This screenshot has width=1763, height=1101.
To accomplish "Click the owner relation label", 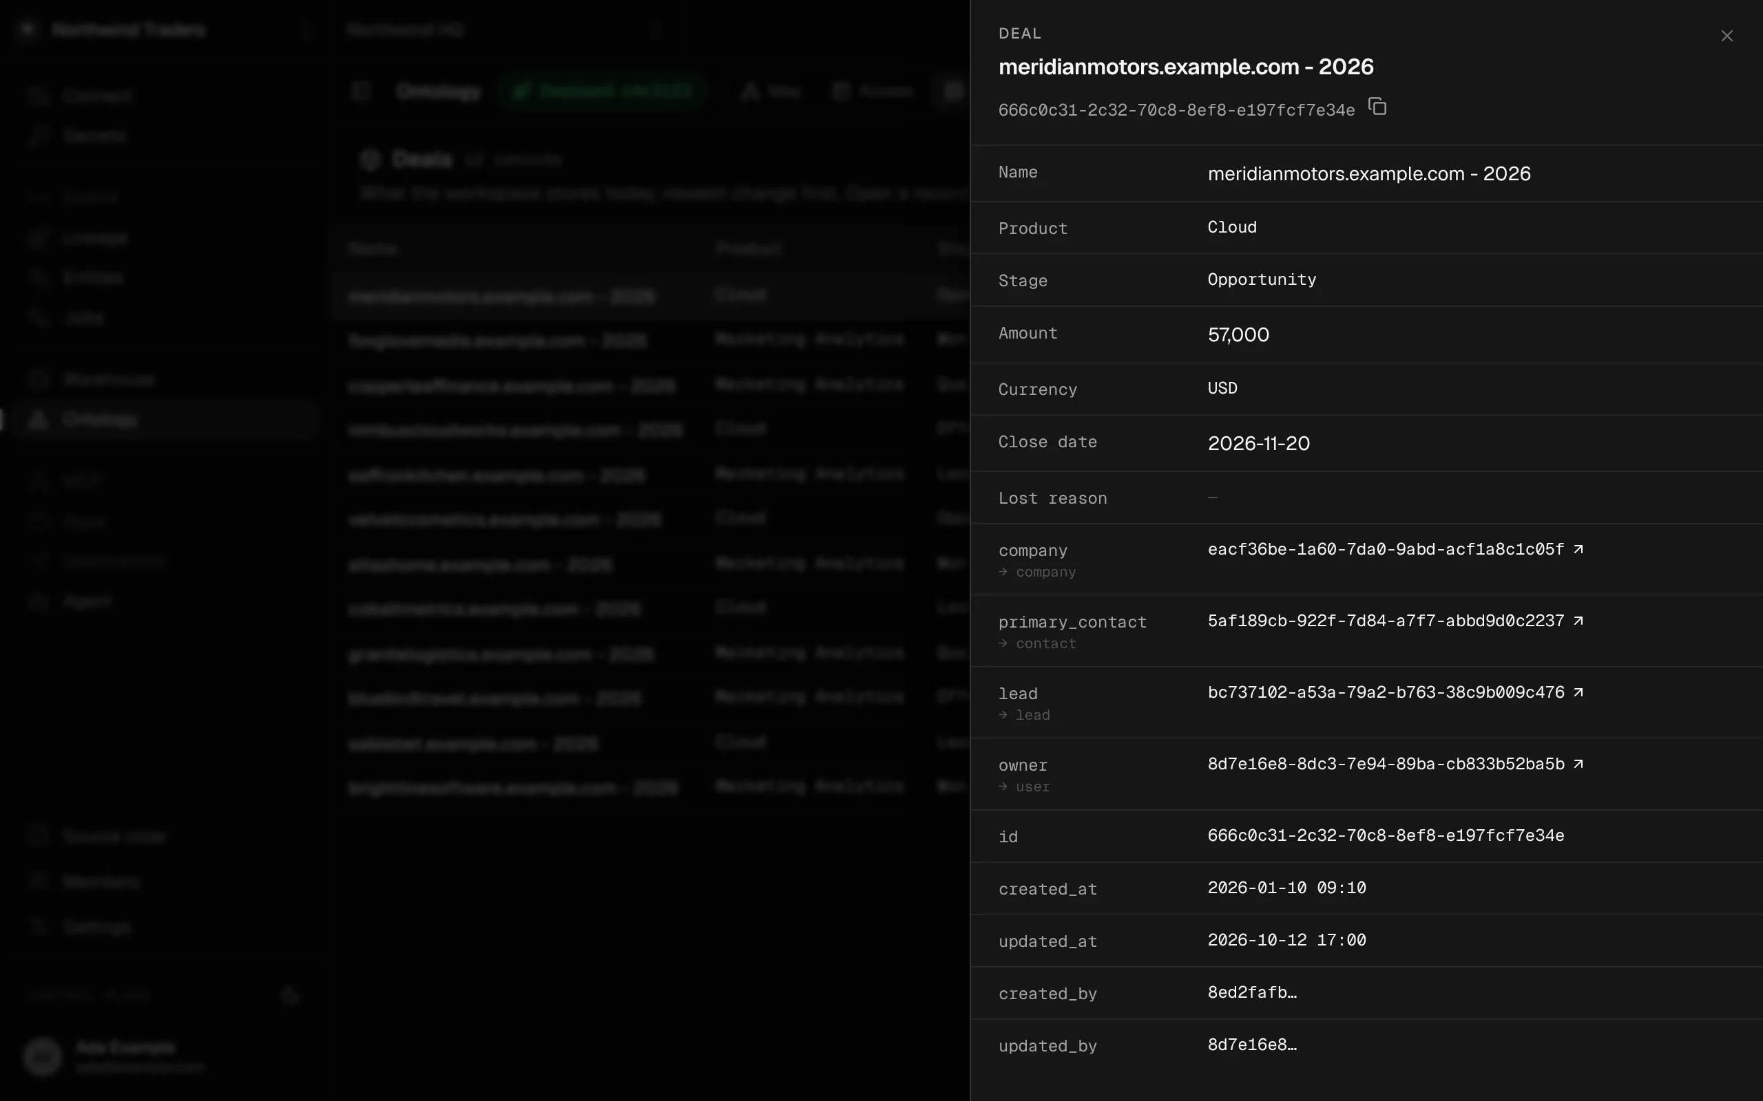I will click(1023, 766).
